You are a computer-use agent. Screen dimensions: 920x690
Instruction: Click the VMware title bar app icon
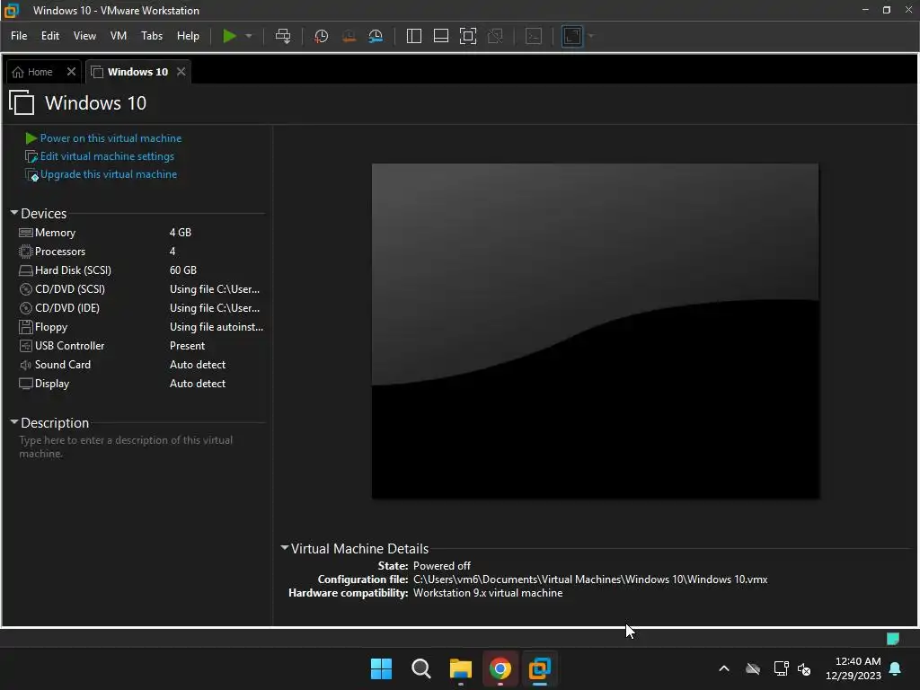[12, 11]
